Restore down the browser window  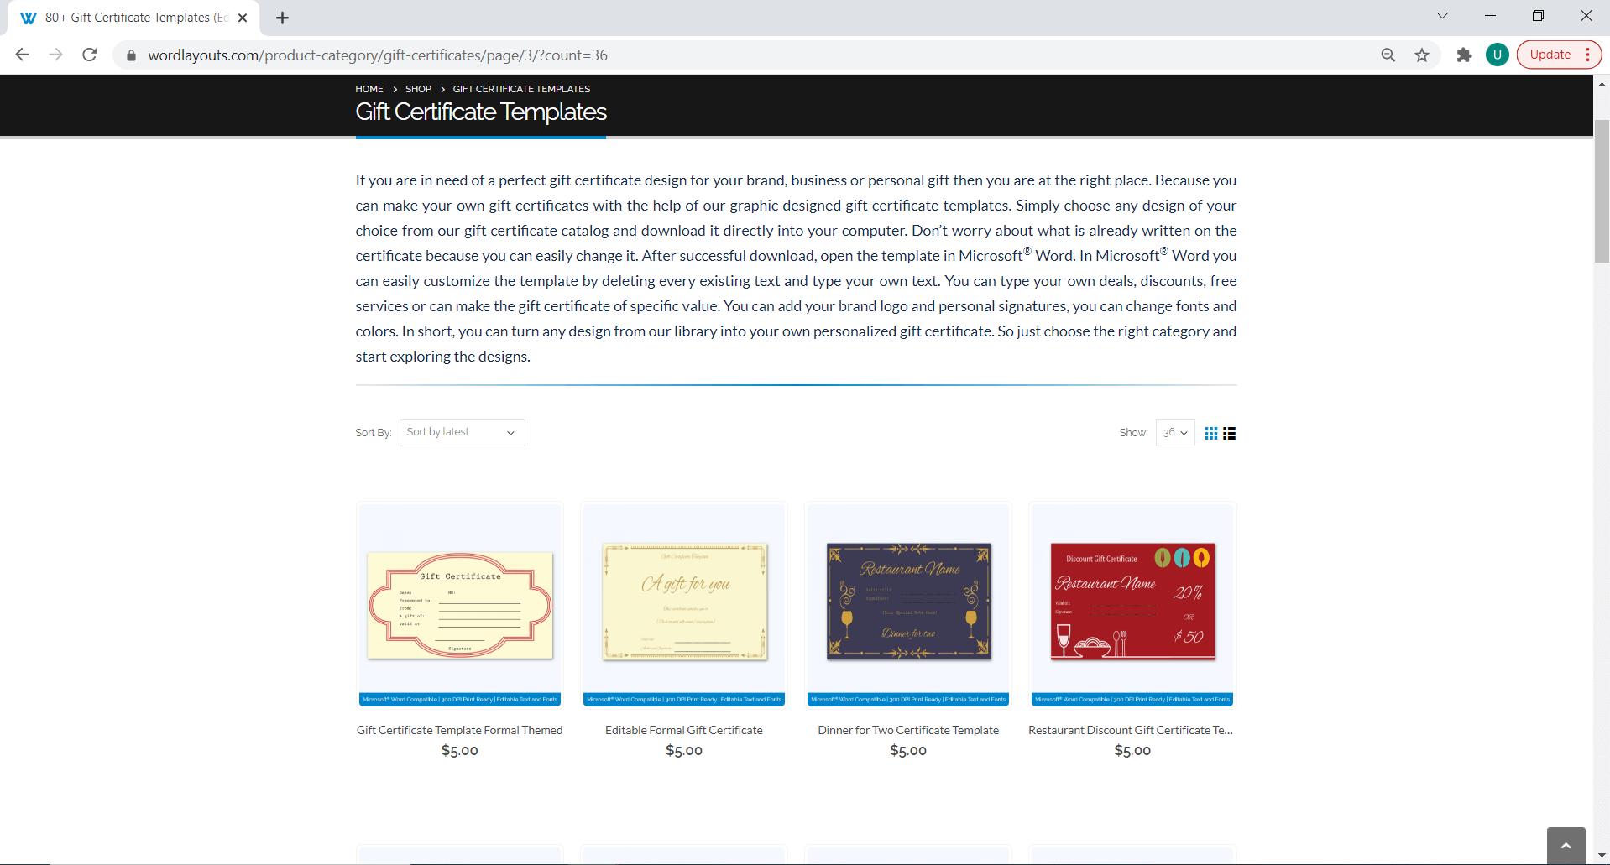[1538, 16]
